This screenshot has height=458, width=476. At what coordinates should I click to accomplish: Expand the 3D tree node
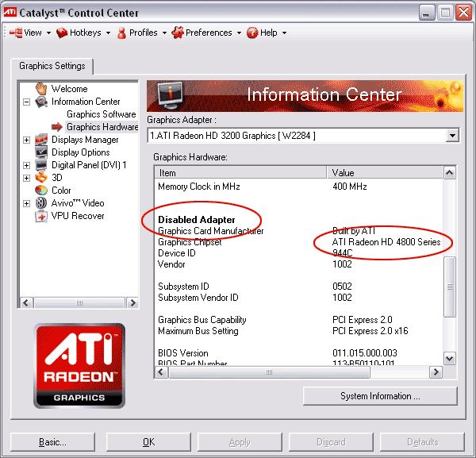tap(27, 178)
